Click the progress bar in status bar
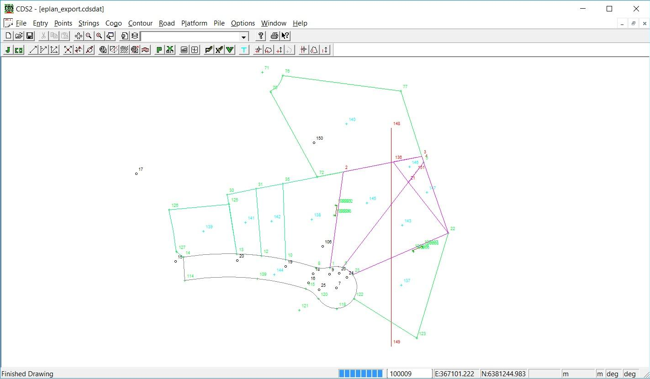The width and height of the screenshot is (650, 379). click(361, 374)
